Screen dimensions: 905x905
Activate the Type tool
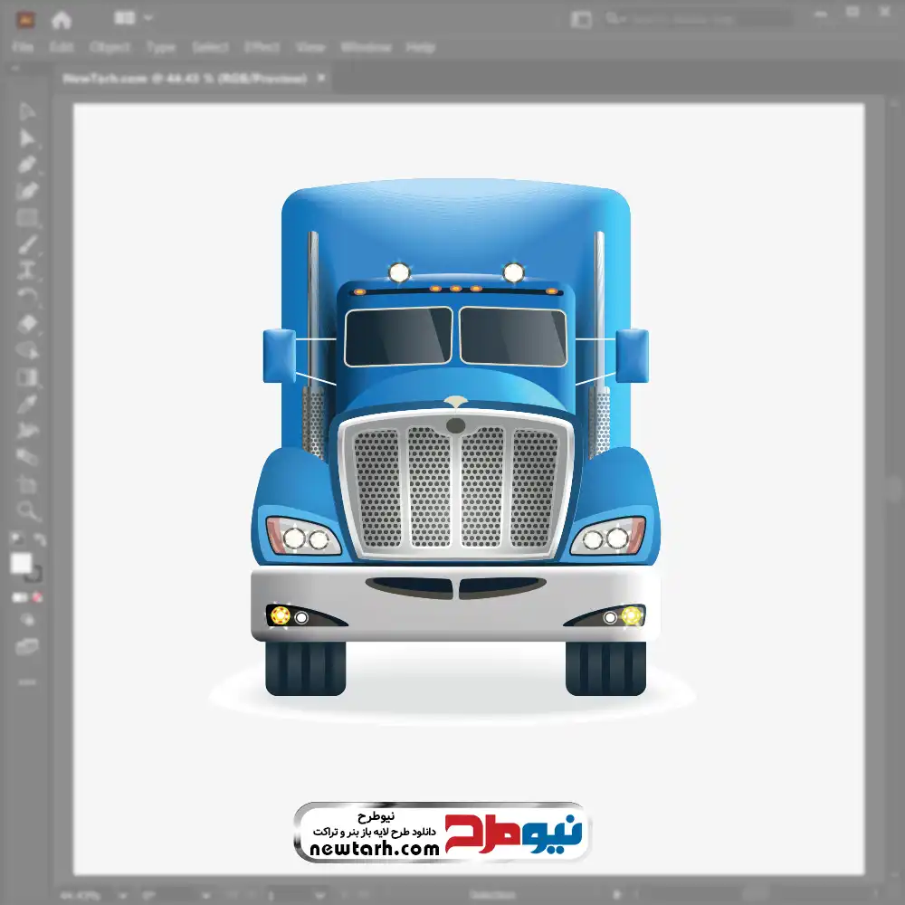coord(27,271)
